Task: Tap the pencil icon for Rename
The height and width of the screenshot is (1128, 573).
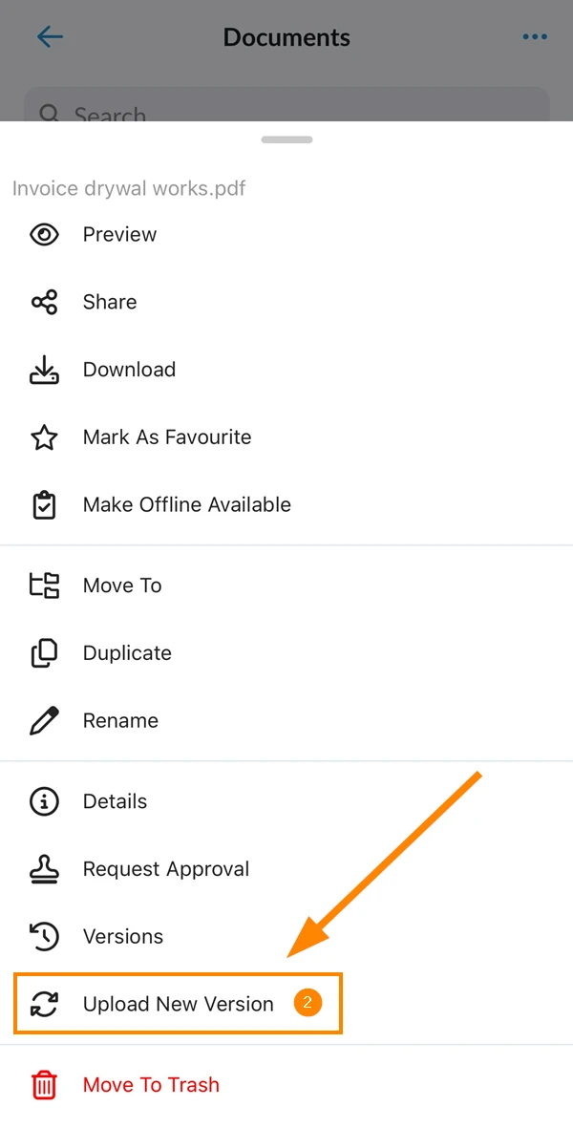Action: (x=45, y=721)
